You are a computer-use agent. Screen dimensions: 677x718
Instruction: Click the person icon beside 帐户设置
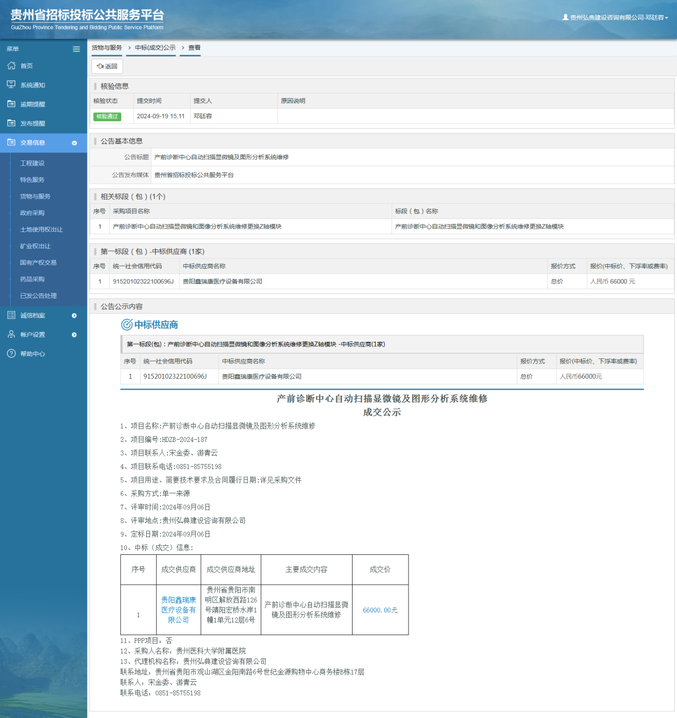(x=11, y=334)
